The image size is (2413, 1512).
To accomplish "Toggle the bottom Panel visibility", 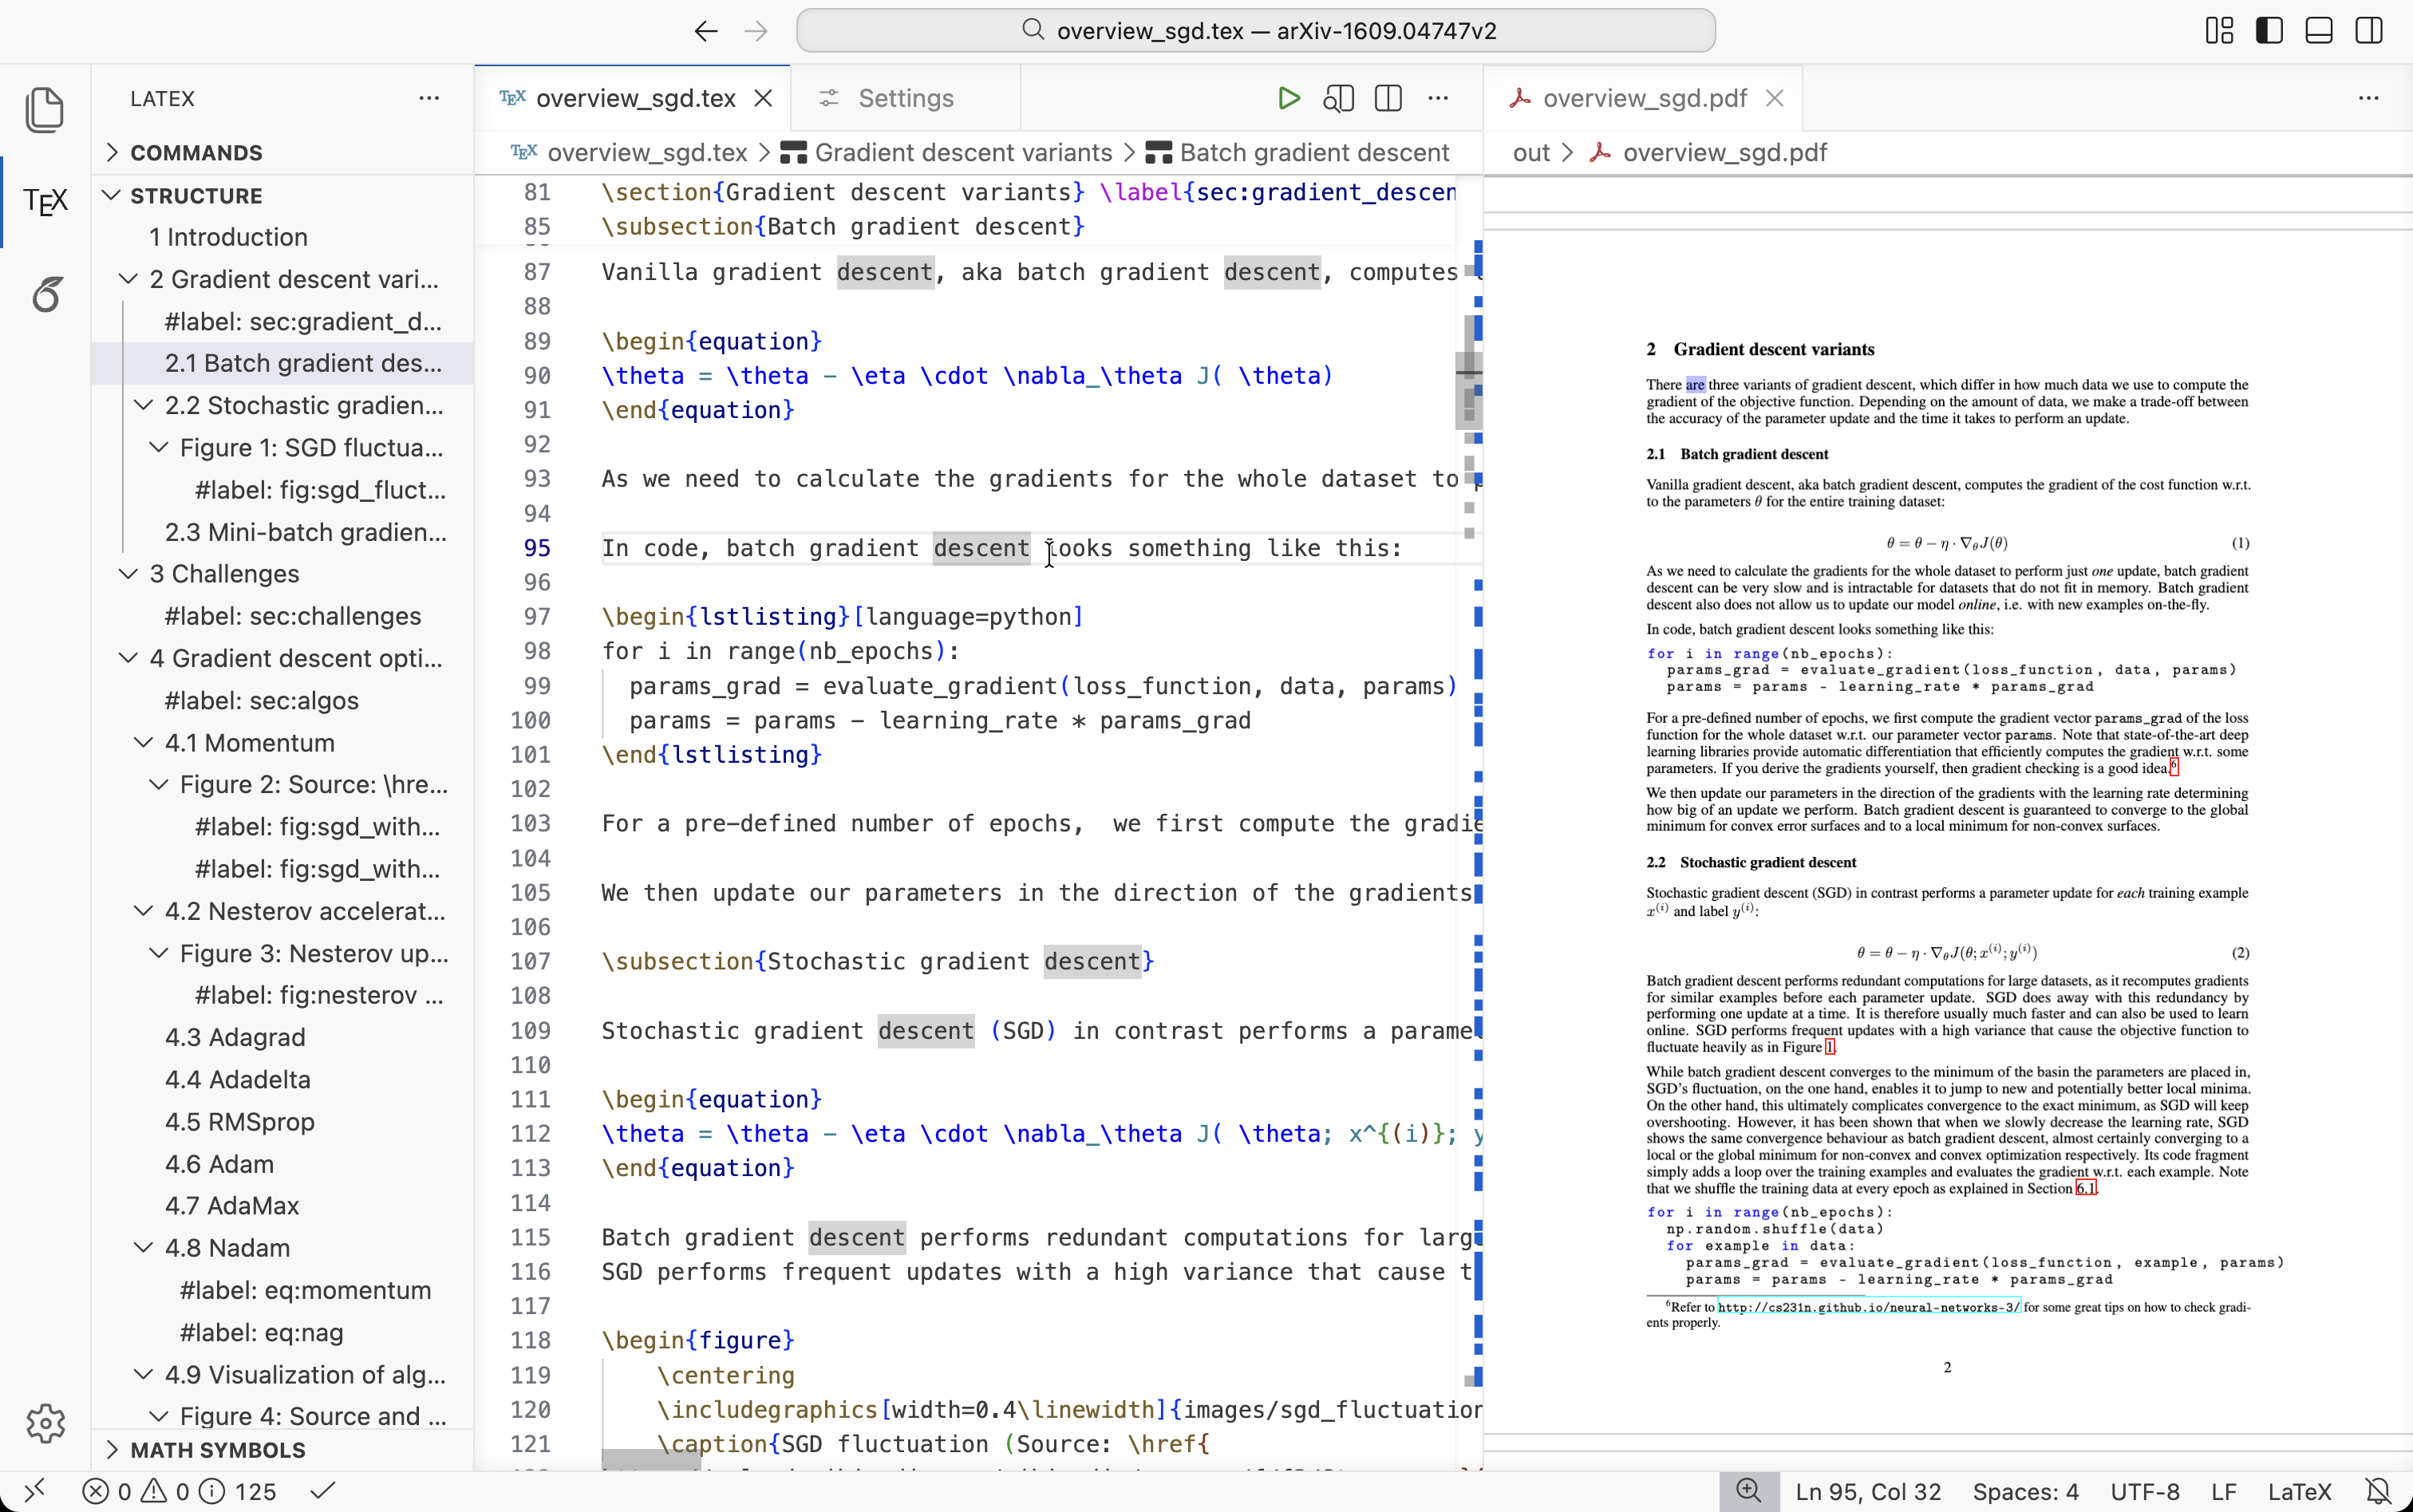I will (2319, 31).
